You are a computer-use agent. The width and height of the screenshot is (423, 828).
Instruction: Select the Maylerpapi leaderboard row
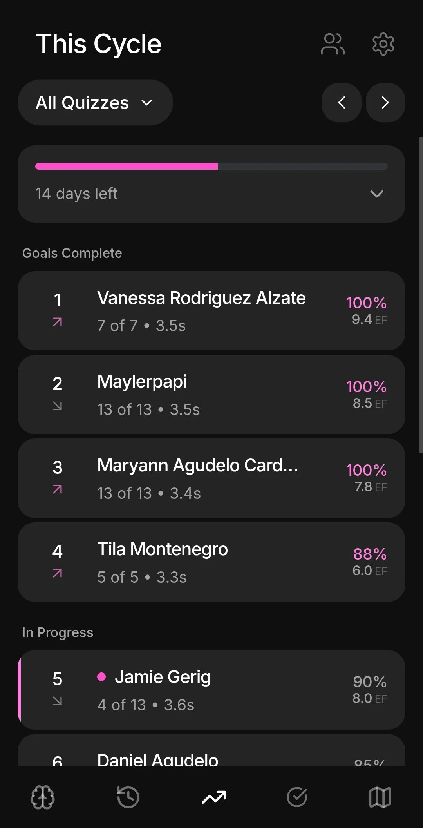coord(211,395)
